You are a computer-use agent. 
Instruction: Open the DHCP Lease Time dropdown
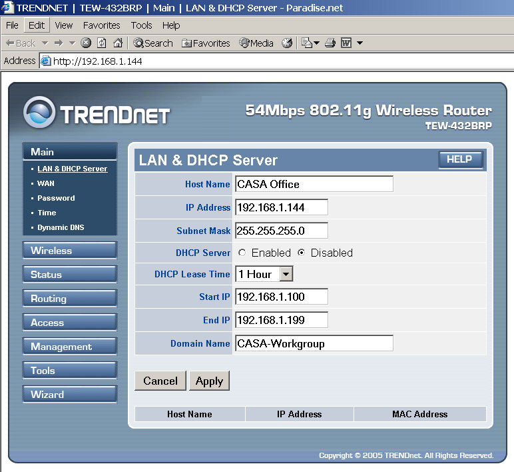tap(264, 274)
